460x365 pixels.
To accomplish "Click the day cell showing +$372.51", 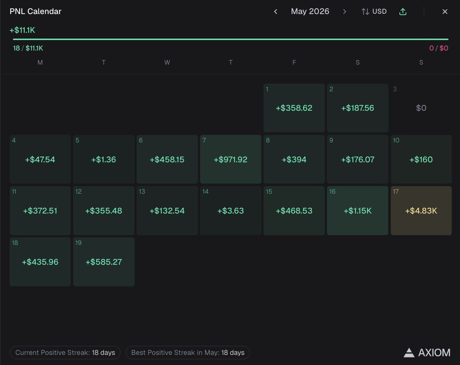I will click(x=40, y=210).
